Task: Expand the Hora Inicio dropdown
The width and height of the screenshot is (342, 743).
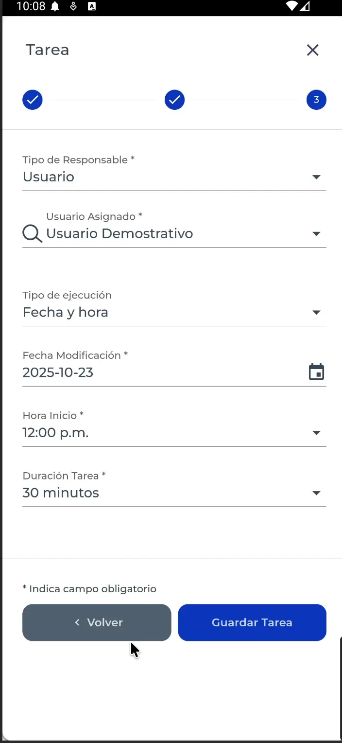Action: [x=316, y=432]
